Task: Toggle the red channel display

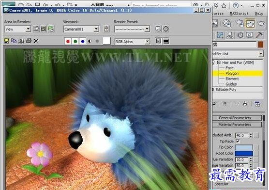Action: pos(68,41)
